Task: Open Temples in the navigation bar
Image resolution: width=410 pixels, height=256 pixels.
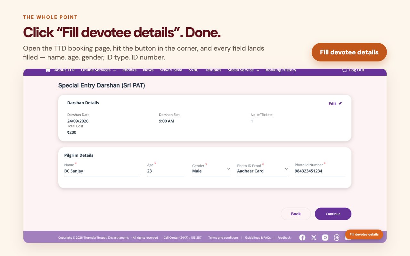Action: [x=213, y=70]
